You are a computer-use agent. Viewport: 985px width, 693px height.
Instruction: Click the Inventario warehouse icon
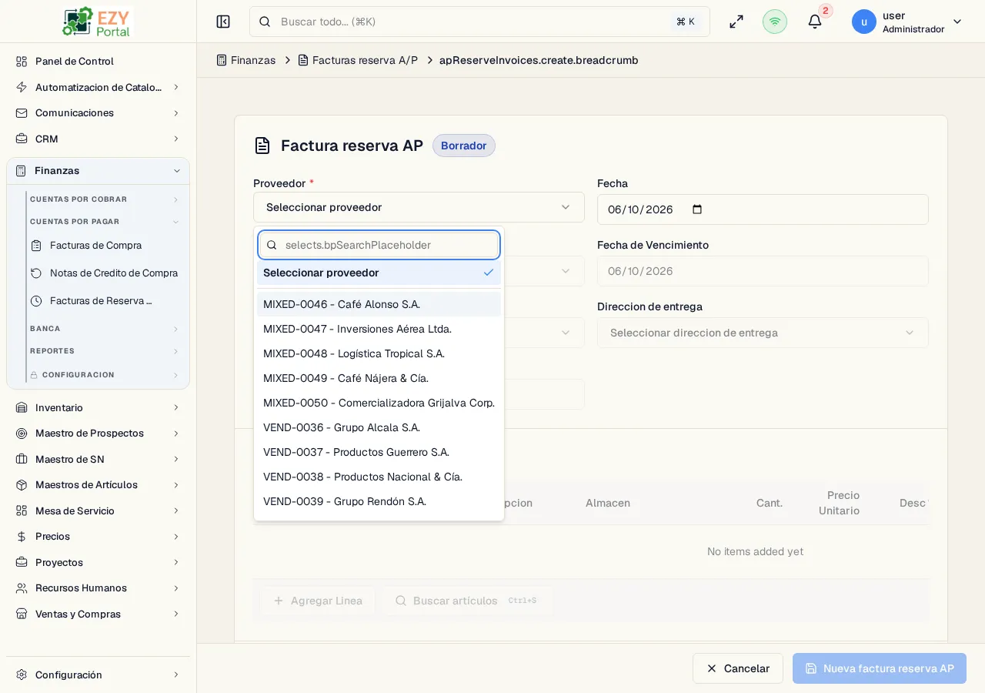pyautogui.click(x=22, y=407)
